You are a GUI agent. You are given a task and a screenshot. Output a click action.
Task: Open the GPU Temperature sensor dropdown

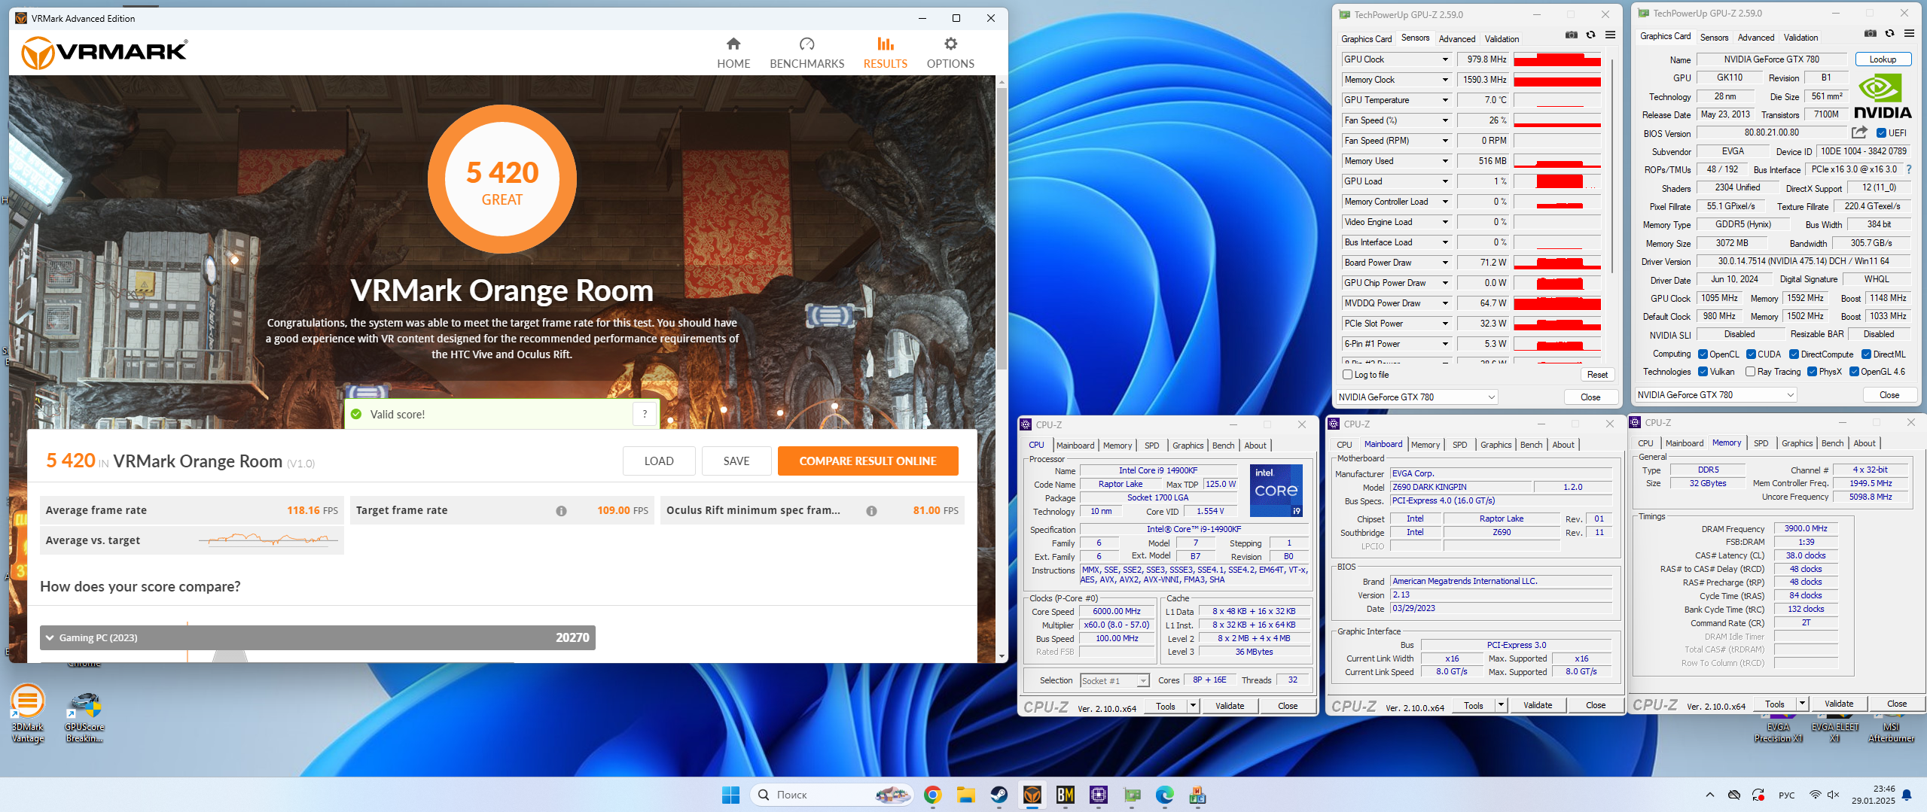click(x=1445, y=100)
